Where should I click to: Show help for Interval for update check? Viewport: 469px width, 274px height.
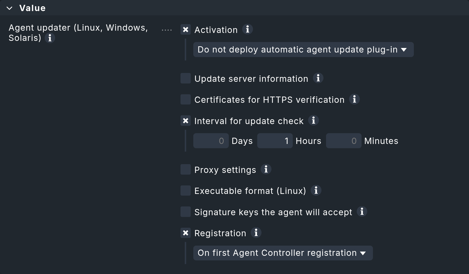tap(314, 121)
